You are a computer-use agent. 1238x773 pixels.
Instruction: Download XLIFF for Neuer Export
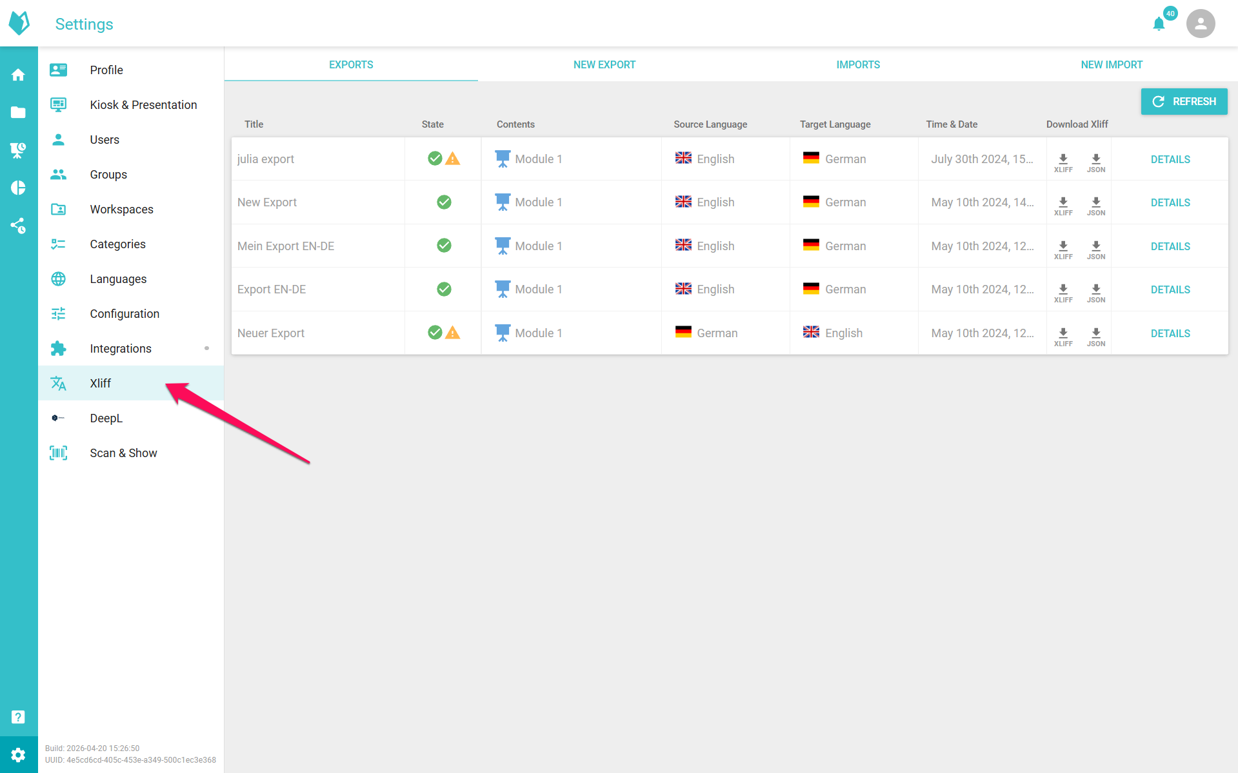coord(1063,337)
